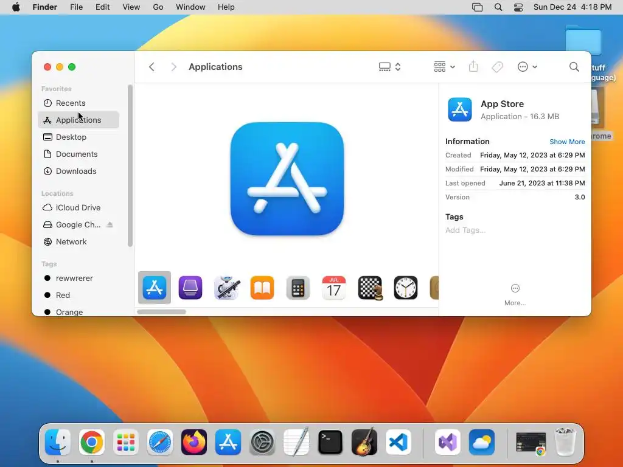Select Applications in the sidebar
Viewport: 623px width, 467px height.
(x=78, y=120)
